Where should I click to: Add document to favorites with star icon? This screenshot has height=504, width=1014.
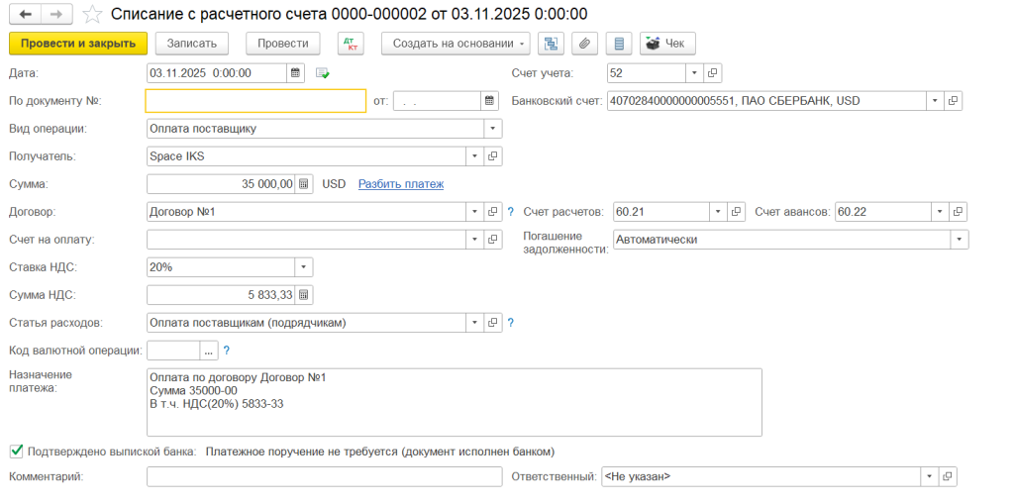pyautogui.click(x=93, y=14)
